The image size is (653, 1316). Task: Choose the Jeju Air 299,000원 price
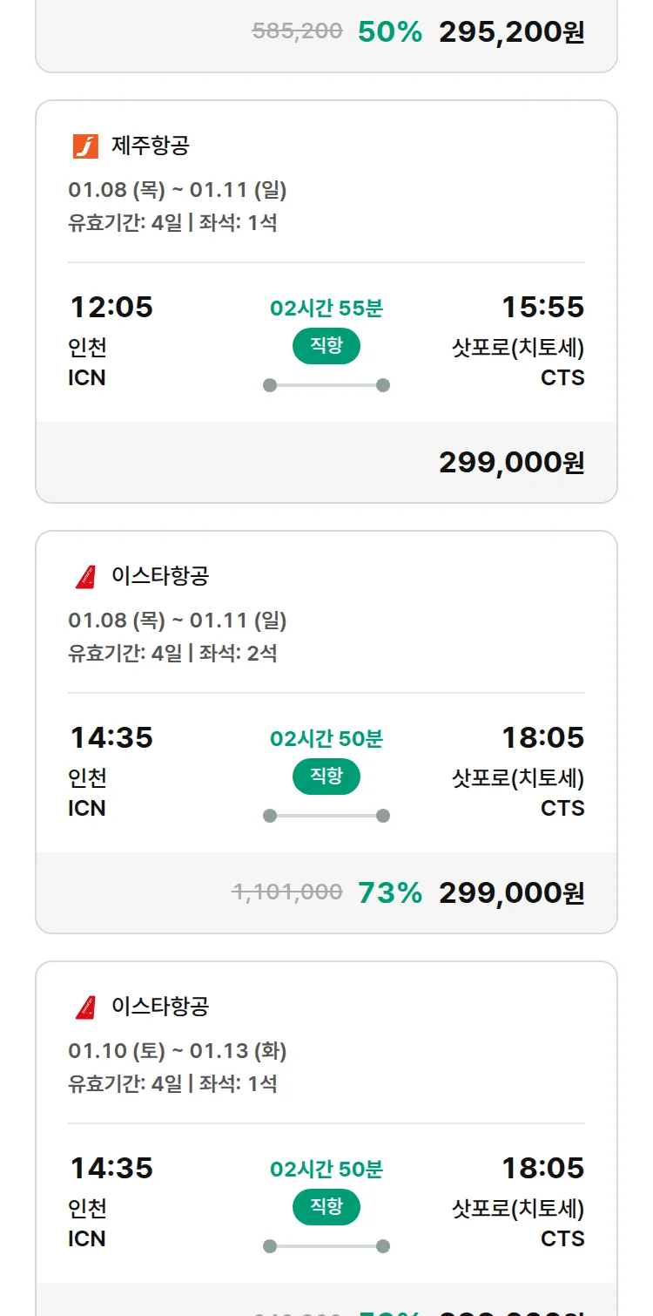(x=511, y=463)
